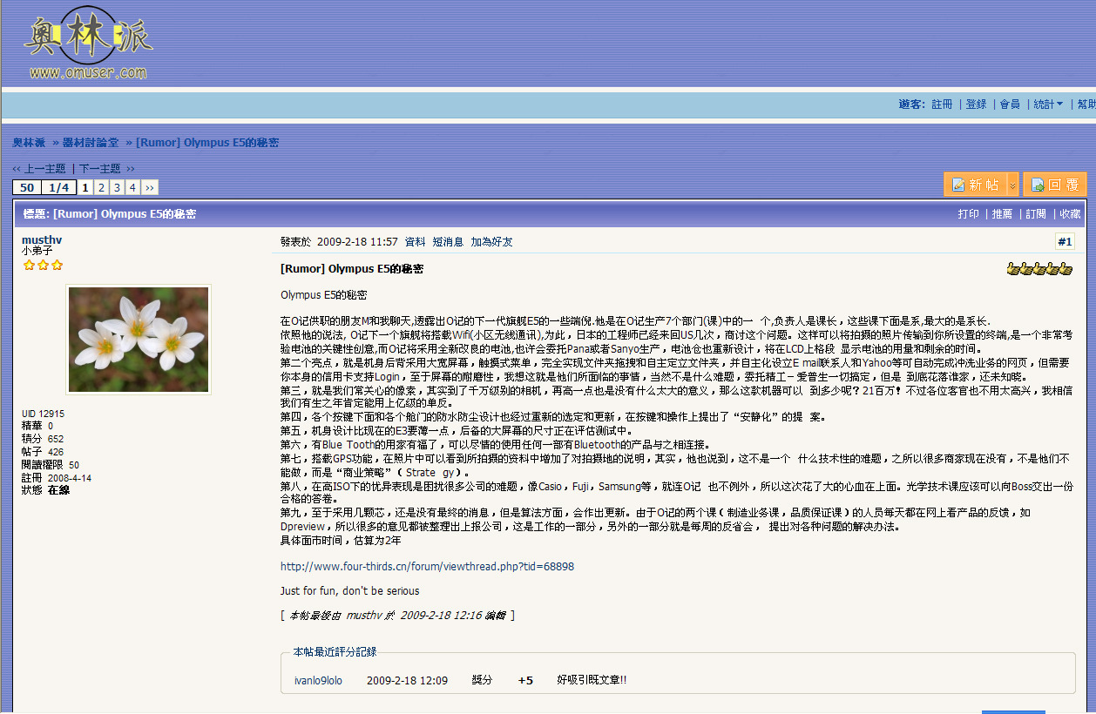Click the next-page ›› arrow in the pagination
The image size is (1096, 714).
[150, 187]
